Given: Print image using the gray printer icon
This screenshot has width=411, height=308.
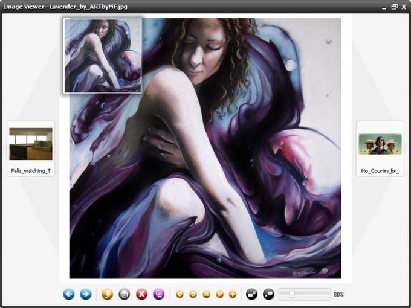Looking at the screenshot, I should pos(125,294).
